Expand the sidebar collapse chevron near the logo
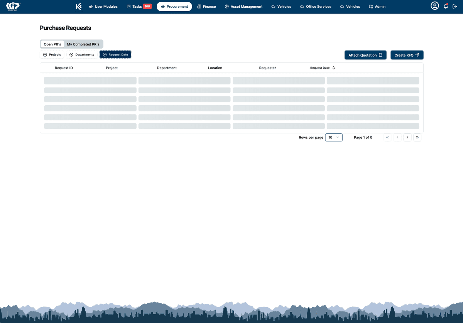Screen dimensions: 463x323 (79, 6)
